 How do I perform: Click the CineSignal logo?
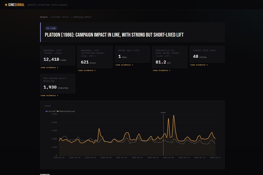(15, 5)
